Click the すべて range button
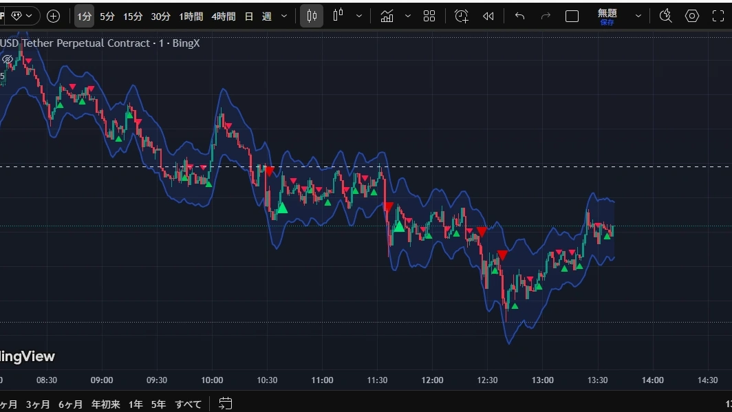Screen dimensions: 732x412 coord(188,404)
